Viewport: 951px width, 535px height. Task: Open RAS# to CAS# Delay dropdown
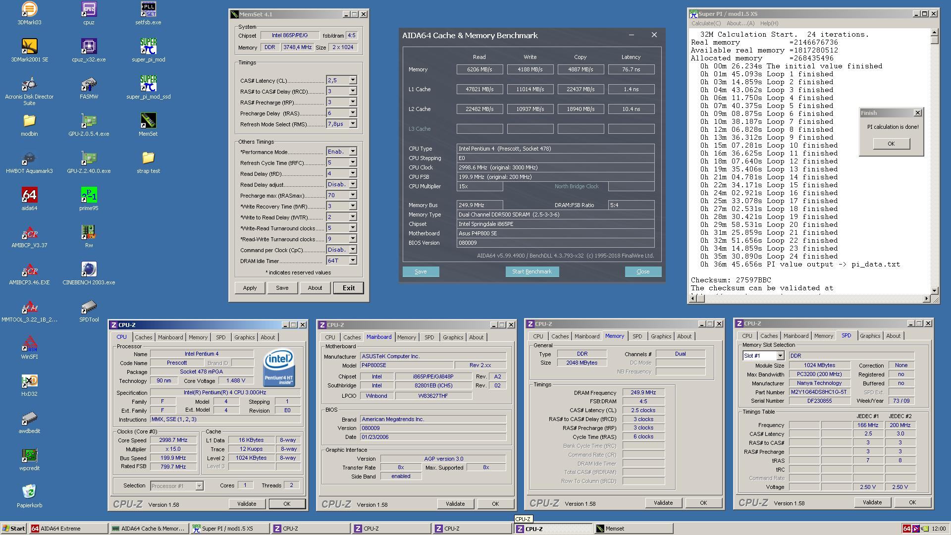[353, 91]
